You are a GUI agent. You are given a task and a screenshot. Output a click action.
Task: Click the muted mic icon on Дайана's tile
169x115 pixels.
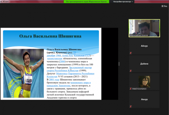130,70
